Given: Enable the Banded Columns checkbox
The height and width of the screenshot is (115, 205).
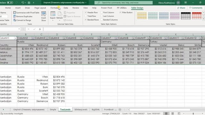Looking at the screenshot, I should 101,20.
